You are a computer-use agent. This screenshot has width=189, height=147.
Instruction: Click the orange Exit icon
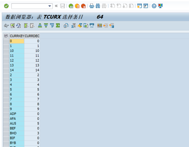[x=77, y=6]
